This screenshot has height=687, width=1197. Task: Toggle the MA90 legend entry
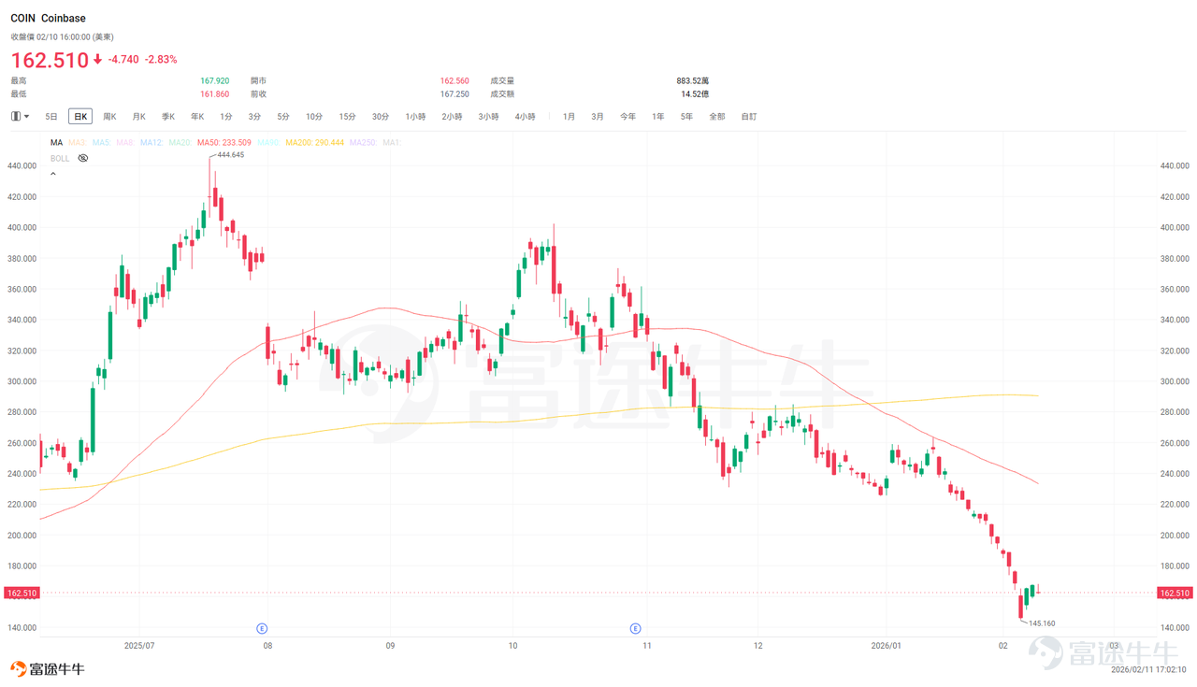coord(268,142)
